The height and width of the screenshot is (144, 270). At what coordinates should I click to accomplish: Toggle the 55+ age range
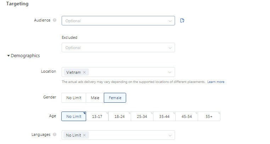point(209,116)
